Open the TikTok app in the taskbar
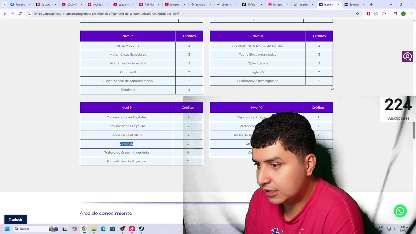This screenshot has height=234, width=416. [132, 229]
